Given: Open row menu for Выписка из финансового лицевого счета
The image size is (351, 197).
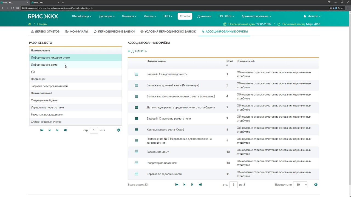Looking at the screenshot, I should tap(137, 96).
